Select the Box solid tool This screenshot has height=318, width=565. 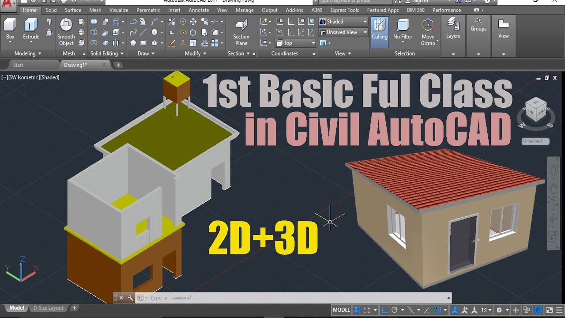pyautogui.click(x=10, y=30)
